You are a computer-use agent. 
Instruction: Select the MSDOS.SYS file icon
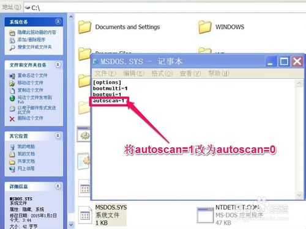84,215
